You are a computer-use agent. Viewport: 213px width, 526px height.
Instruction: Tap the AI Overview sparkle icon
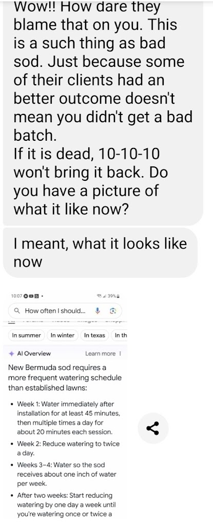11,353
